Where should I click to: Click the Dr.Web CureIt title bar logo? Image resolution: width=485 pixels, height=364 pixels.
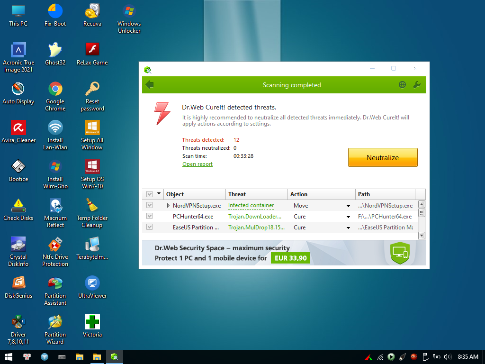point(148,70)
